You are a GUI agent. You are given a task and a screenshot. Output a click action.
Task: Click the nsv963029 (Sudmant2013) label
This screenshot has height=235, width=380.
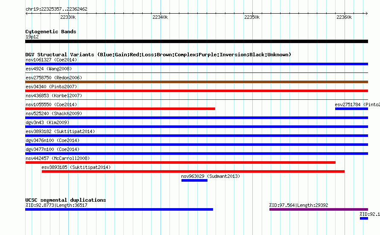(x=210, y=176)
